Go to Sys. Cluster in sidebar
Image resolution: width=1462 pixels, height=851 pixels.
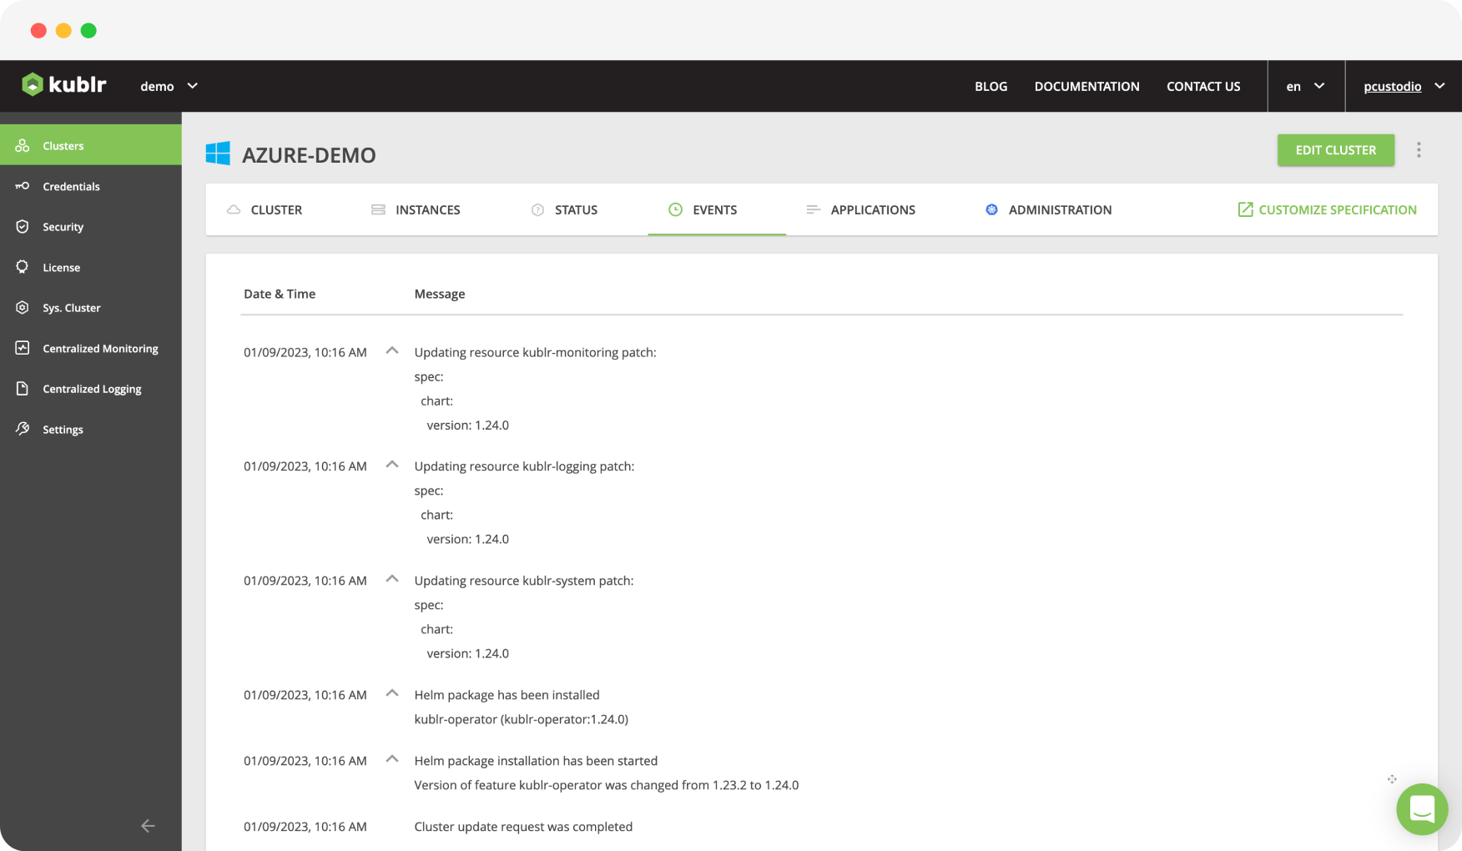[x=91, y=307]
